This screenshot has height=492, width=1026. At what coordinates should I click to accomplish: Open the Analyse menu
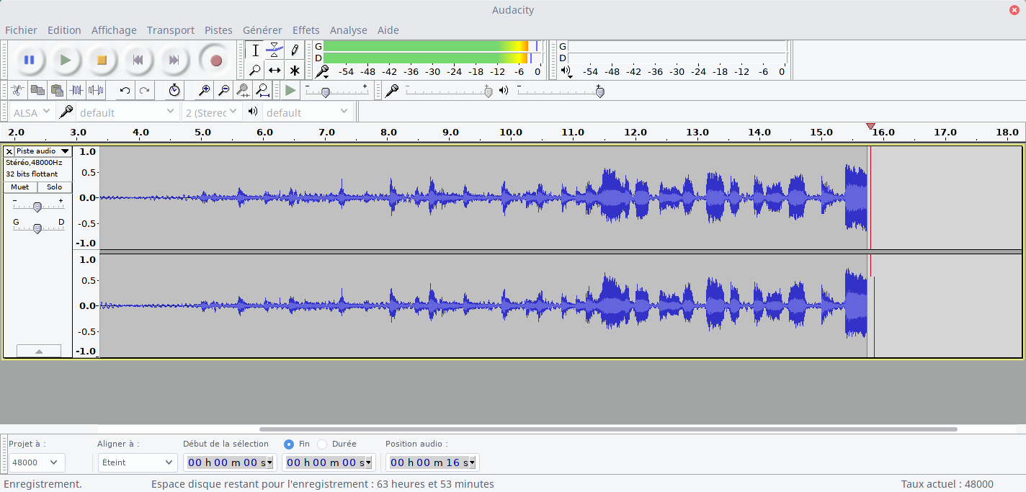pos(349,30)
